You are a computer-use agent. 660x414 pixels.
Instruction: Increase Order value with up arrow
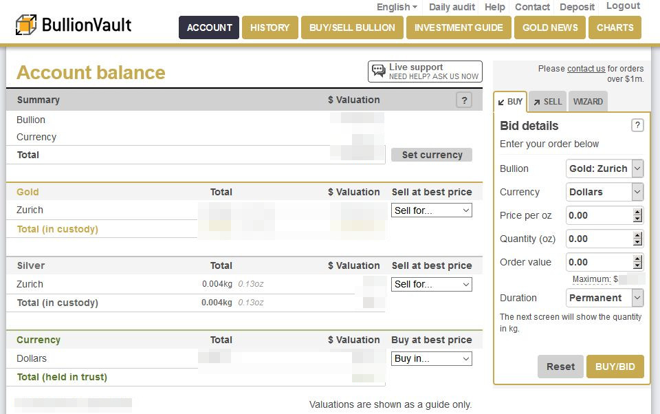point(638,259)
